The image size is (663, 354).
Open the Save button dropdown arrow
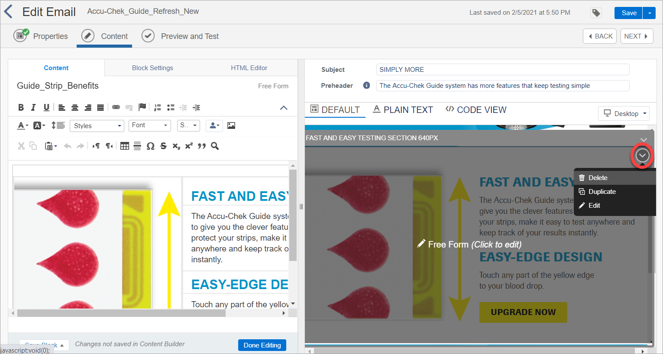[x=649, y=13]
